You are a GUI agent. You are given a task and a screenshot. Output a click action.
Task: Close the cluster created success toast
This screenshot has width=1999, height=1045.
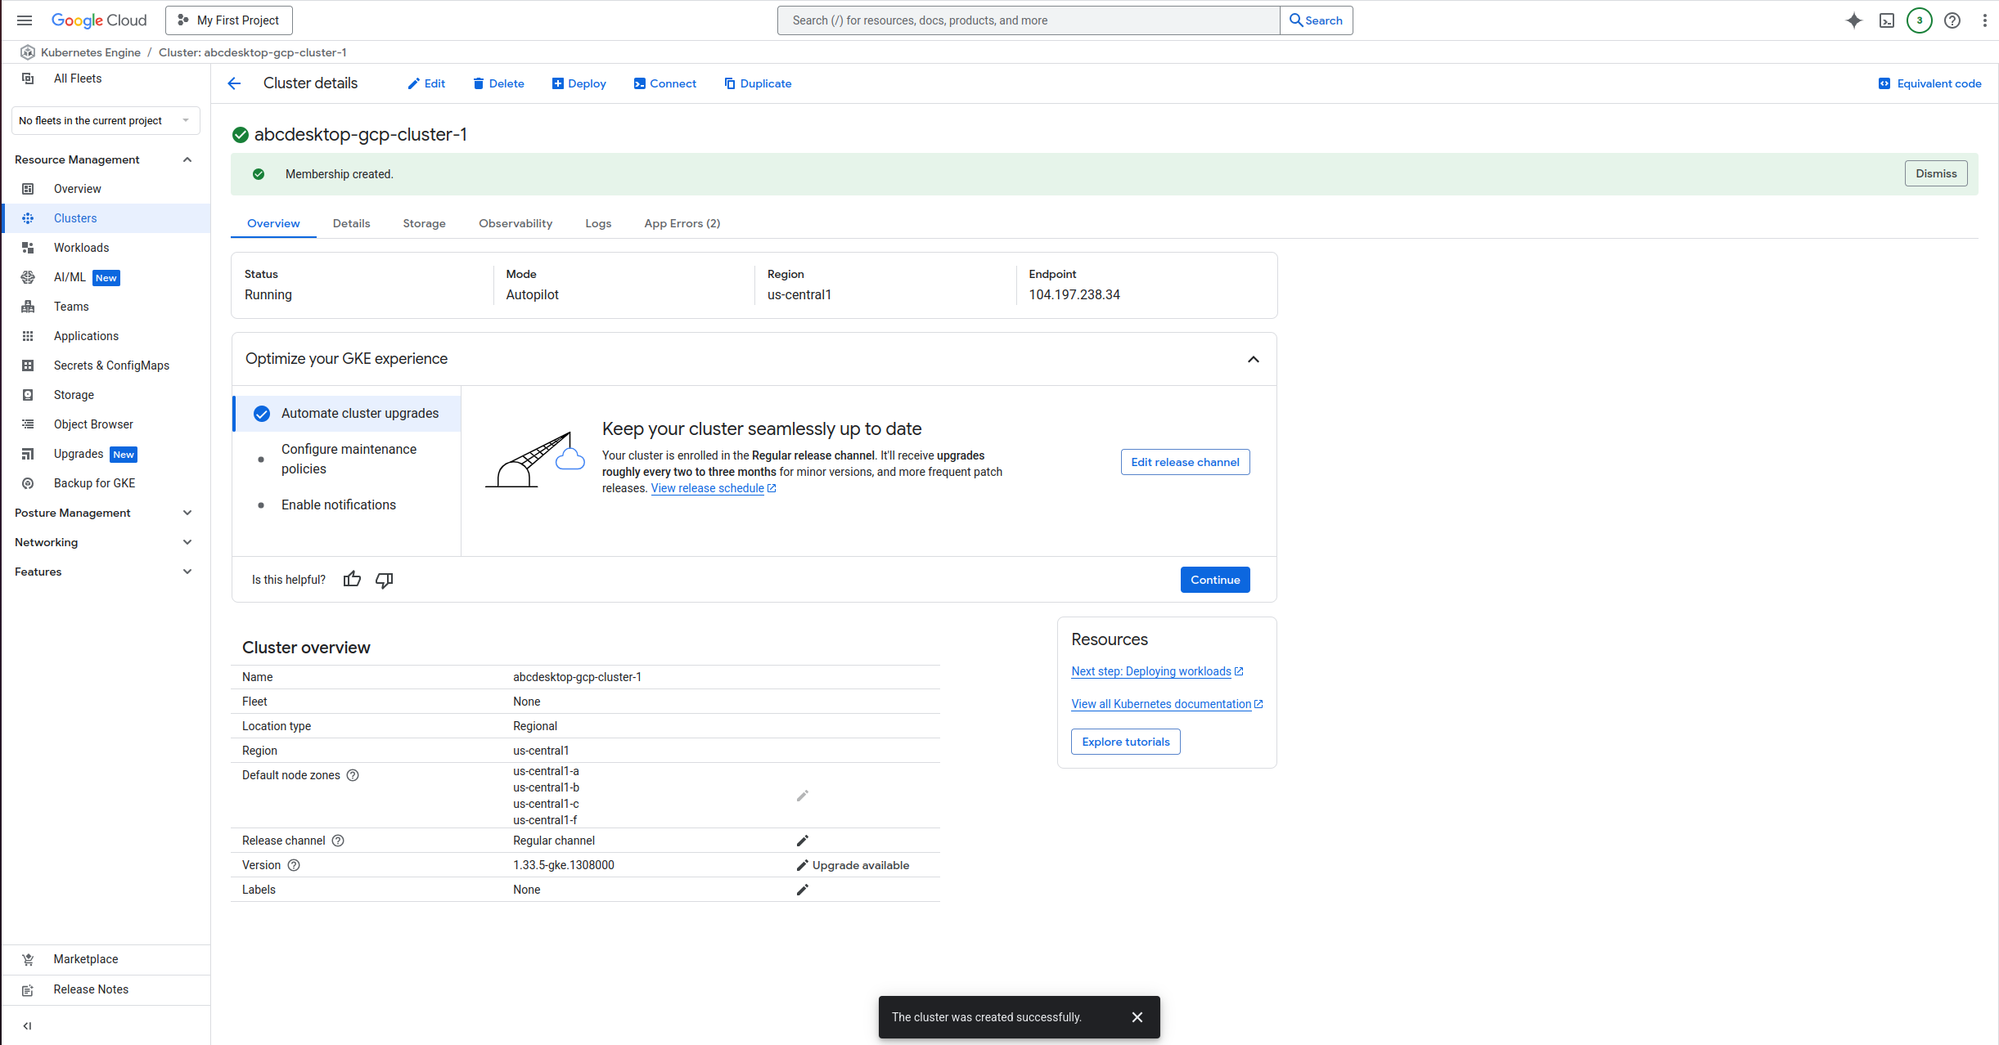pos(1137,1017)
